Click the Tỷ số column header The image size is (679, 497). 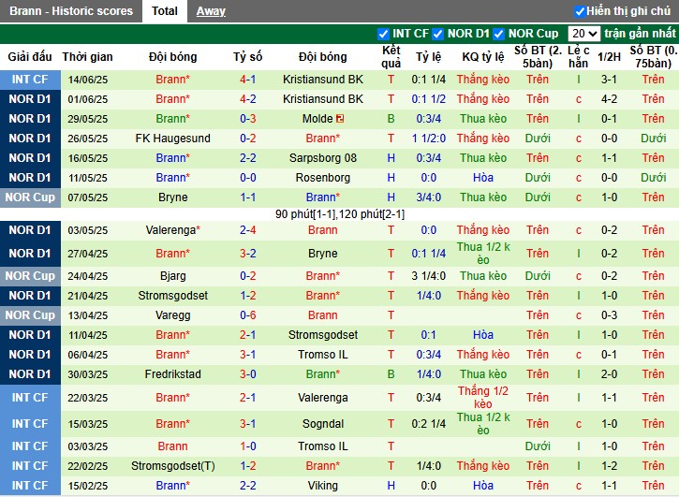point(247,57)
